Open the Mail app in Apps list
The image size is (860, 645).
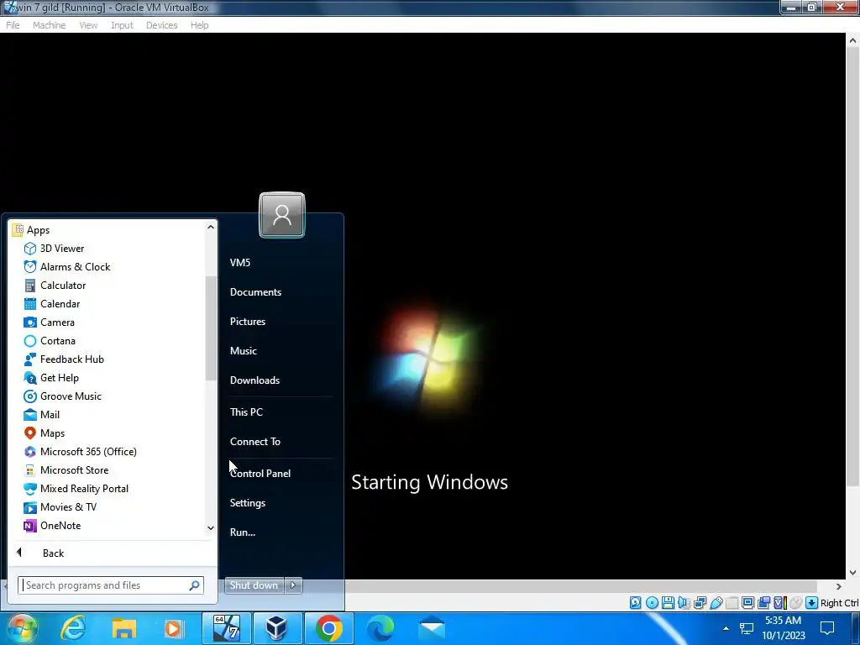click(42, 415)
